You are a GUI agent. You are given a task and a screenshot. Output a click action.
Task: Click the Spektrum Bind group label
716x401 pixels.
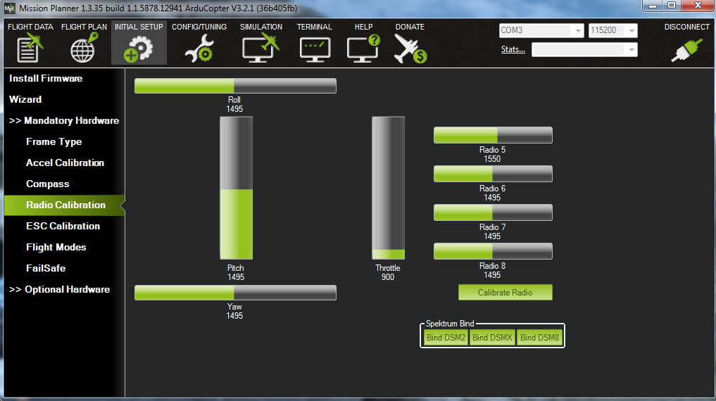[x=450, y=324]
